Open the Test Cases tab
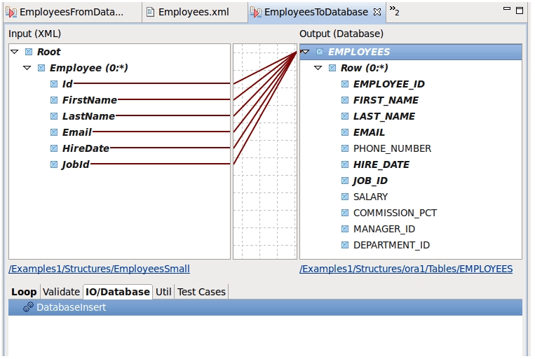This screenshot has width=535, height=359. point(201,292)
